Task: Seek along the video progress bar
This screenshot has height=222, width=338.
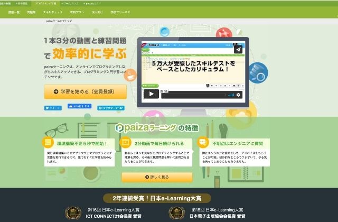Action: 193,95
